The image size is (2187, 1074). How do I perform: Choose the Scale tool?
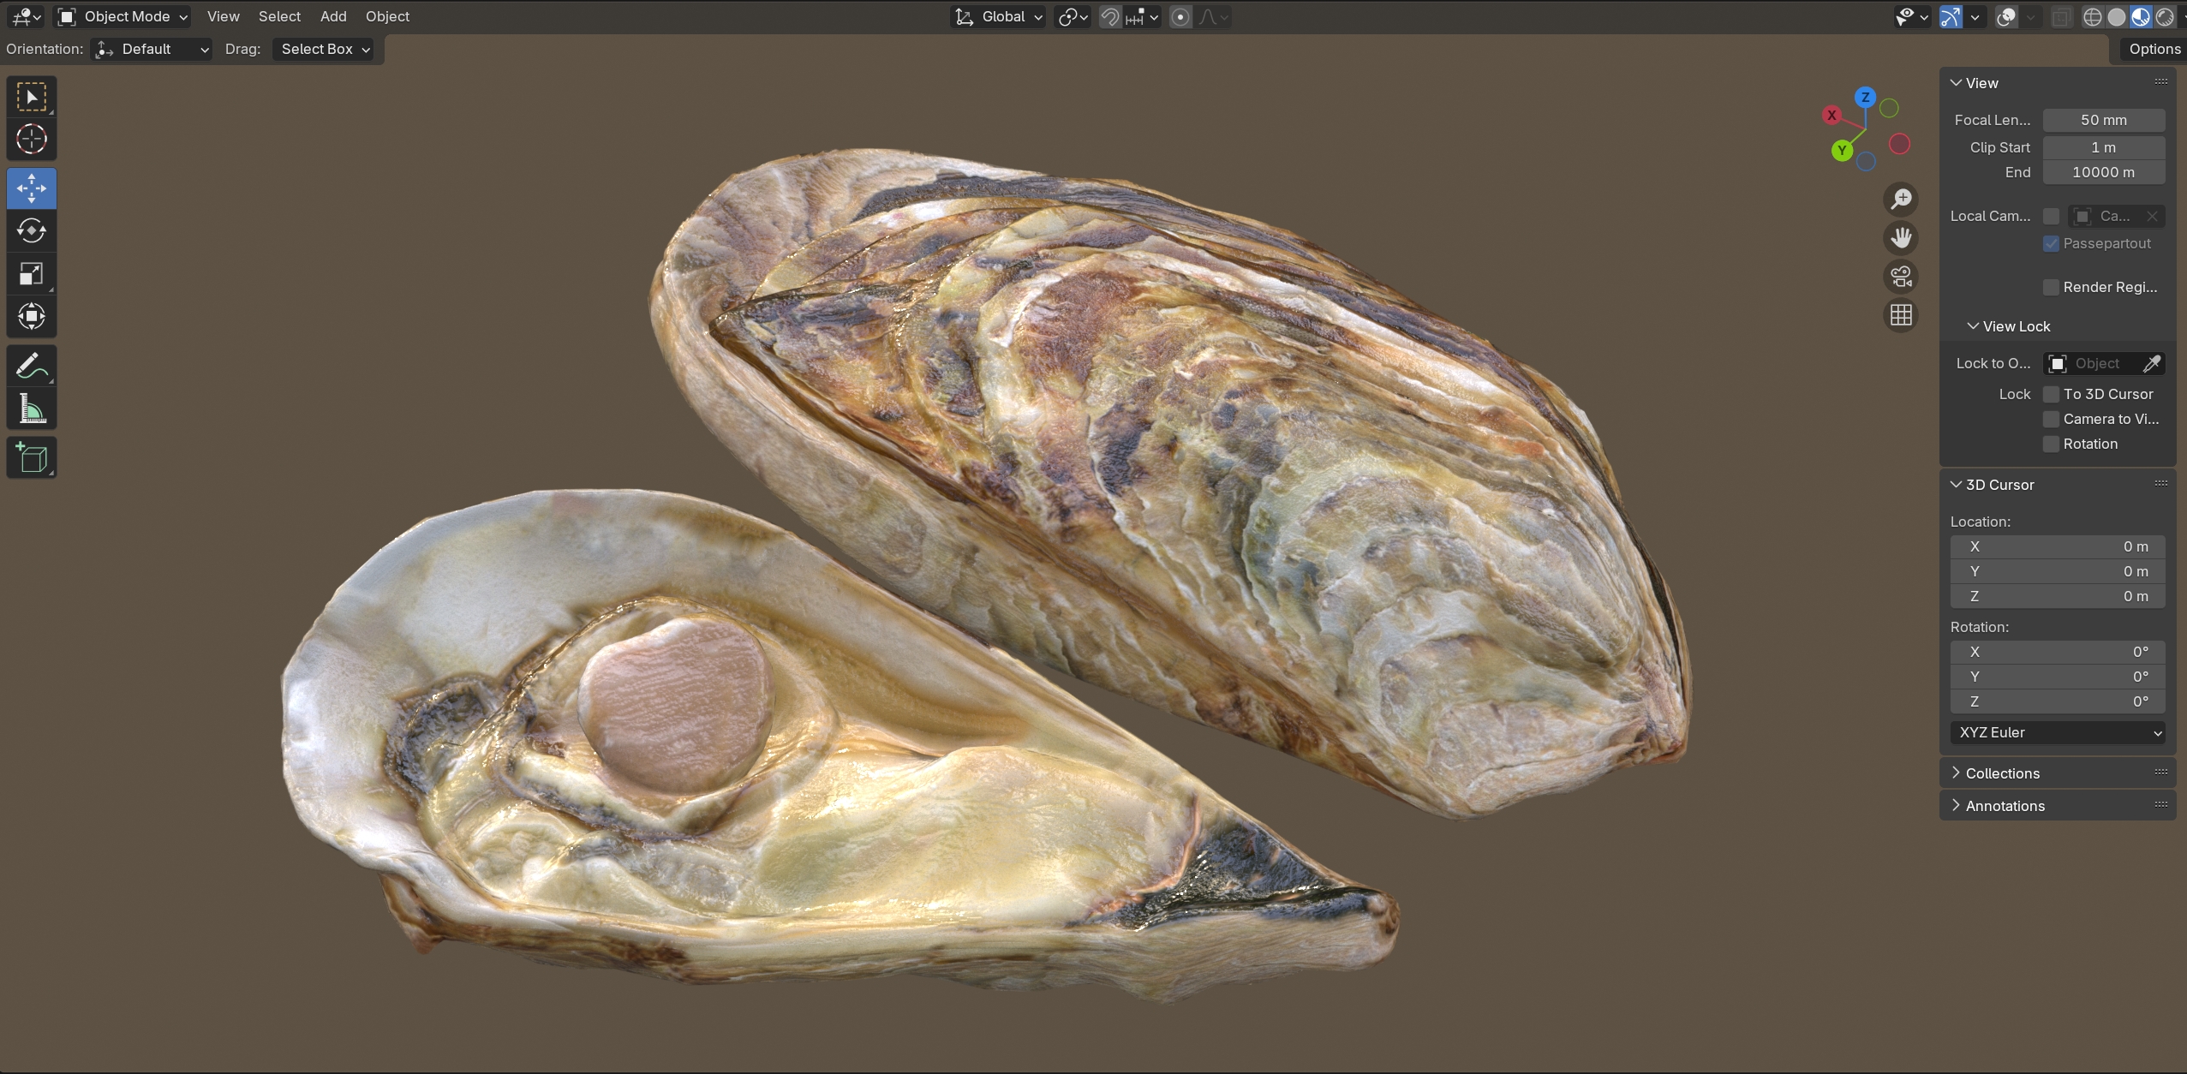(32, 274)
